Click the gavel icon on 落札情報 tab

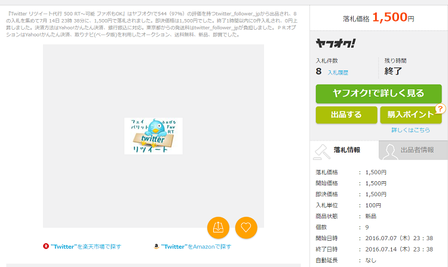322,150
